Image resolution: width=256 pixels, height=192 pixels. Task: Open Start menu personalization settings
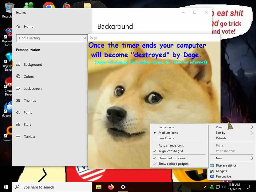[23, 124]
